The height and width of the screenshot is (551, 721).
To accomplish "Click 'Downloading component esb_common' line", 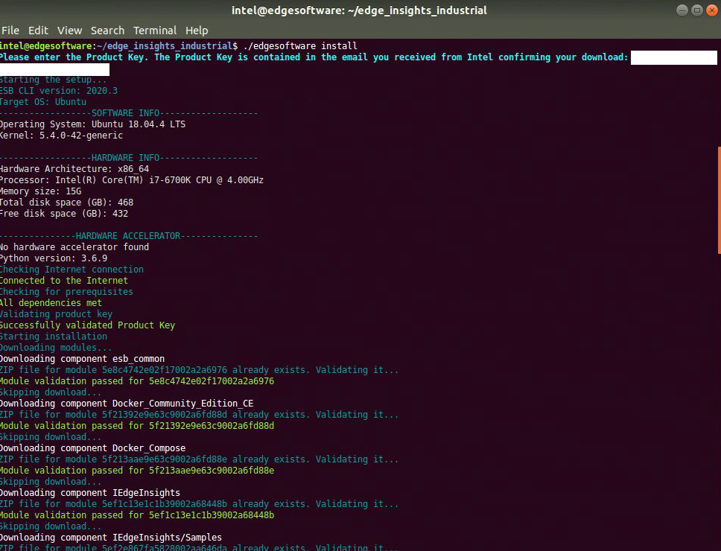I will pos(83,358).
